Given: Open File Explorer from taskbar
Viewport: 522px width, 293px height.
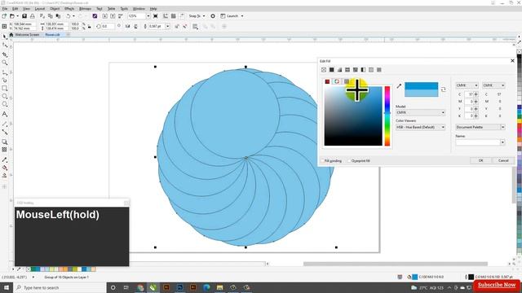Looking at the screenshot, I should pyautogui.click(x=219, y=287).
